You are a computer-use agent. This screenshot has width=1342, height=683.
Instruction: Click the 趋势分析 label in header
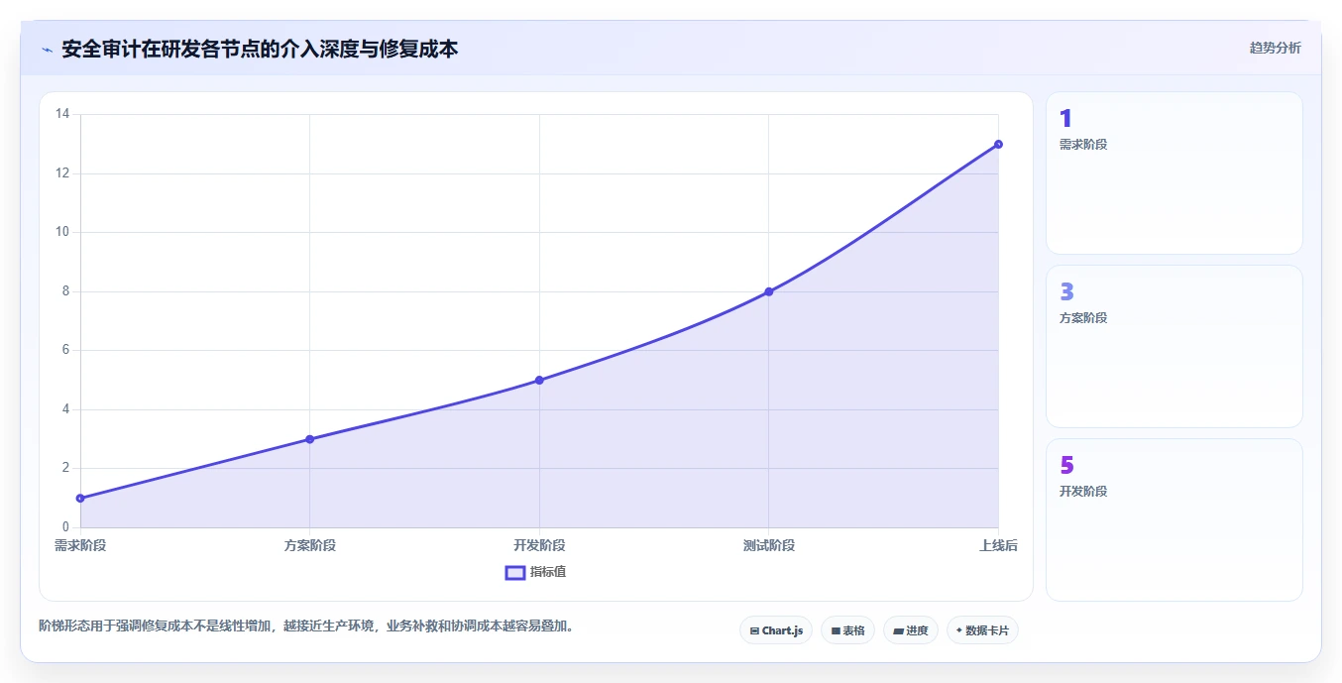[x=1275, y=48]
